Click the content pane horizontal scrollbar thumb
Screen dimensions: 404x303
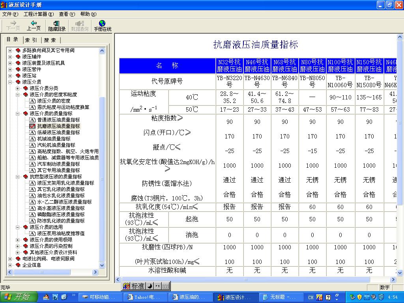tap(245, 280)
